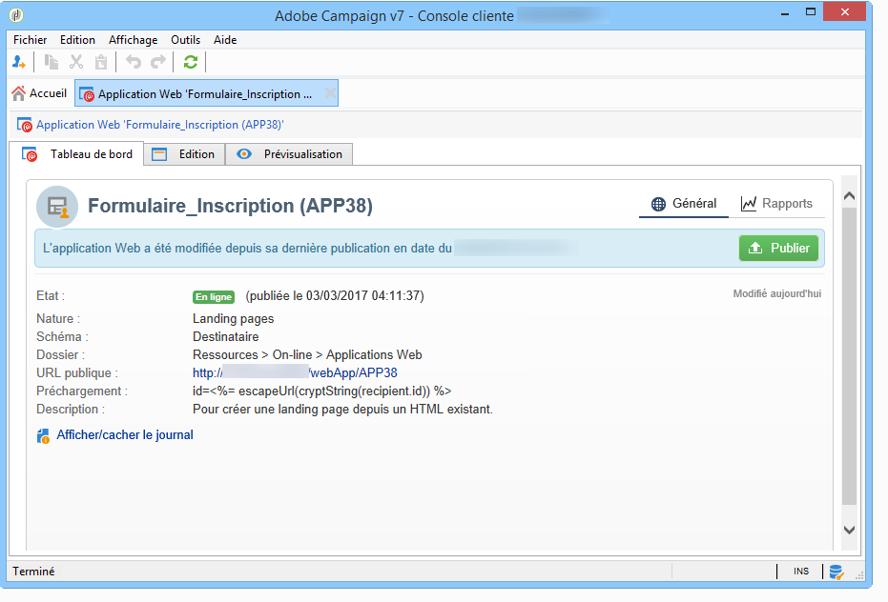Image resolution: width=888 pixels, height=602 pixels.
Task: Click the Préchargement escapeUrl expression value
Action: [x=321, y=391]
